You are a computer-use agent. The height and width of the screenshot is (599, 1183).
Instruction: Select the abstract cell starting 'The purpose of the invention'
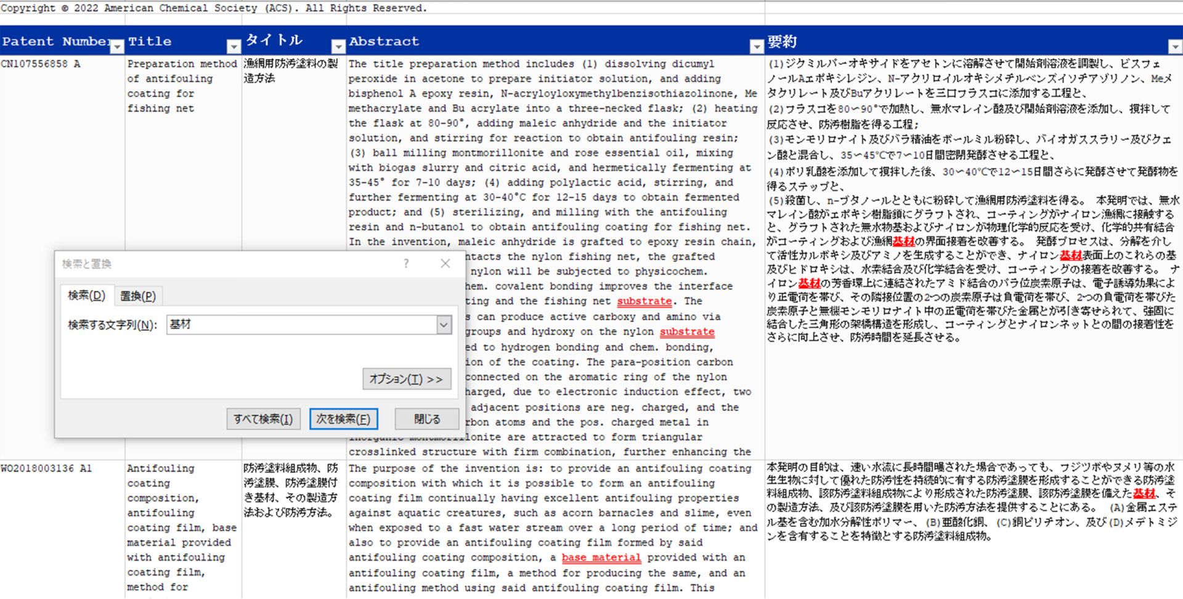[556, 529]
